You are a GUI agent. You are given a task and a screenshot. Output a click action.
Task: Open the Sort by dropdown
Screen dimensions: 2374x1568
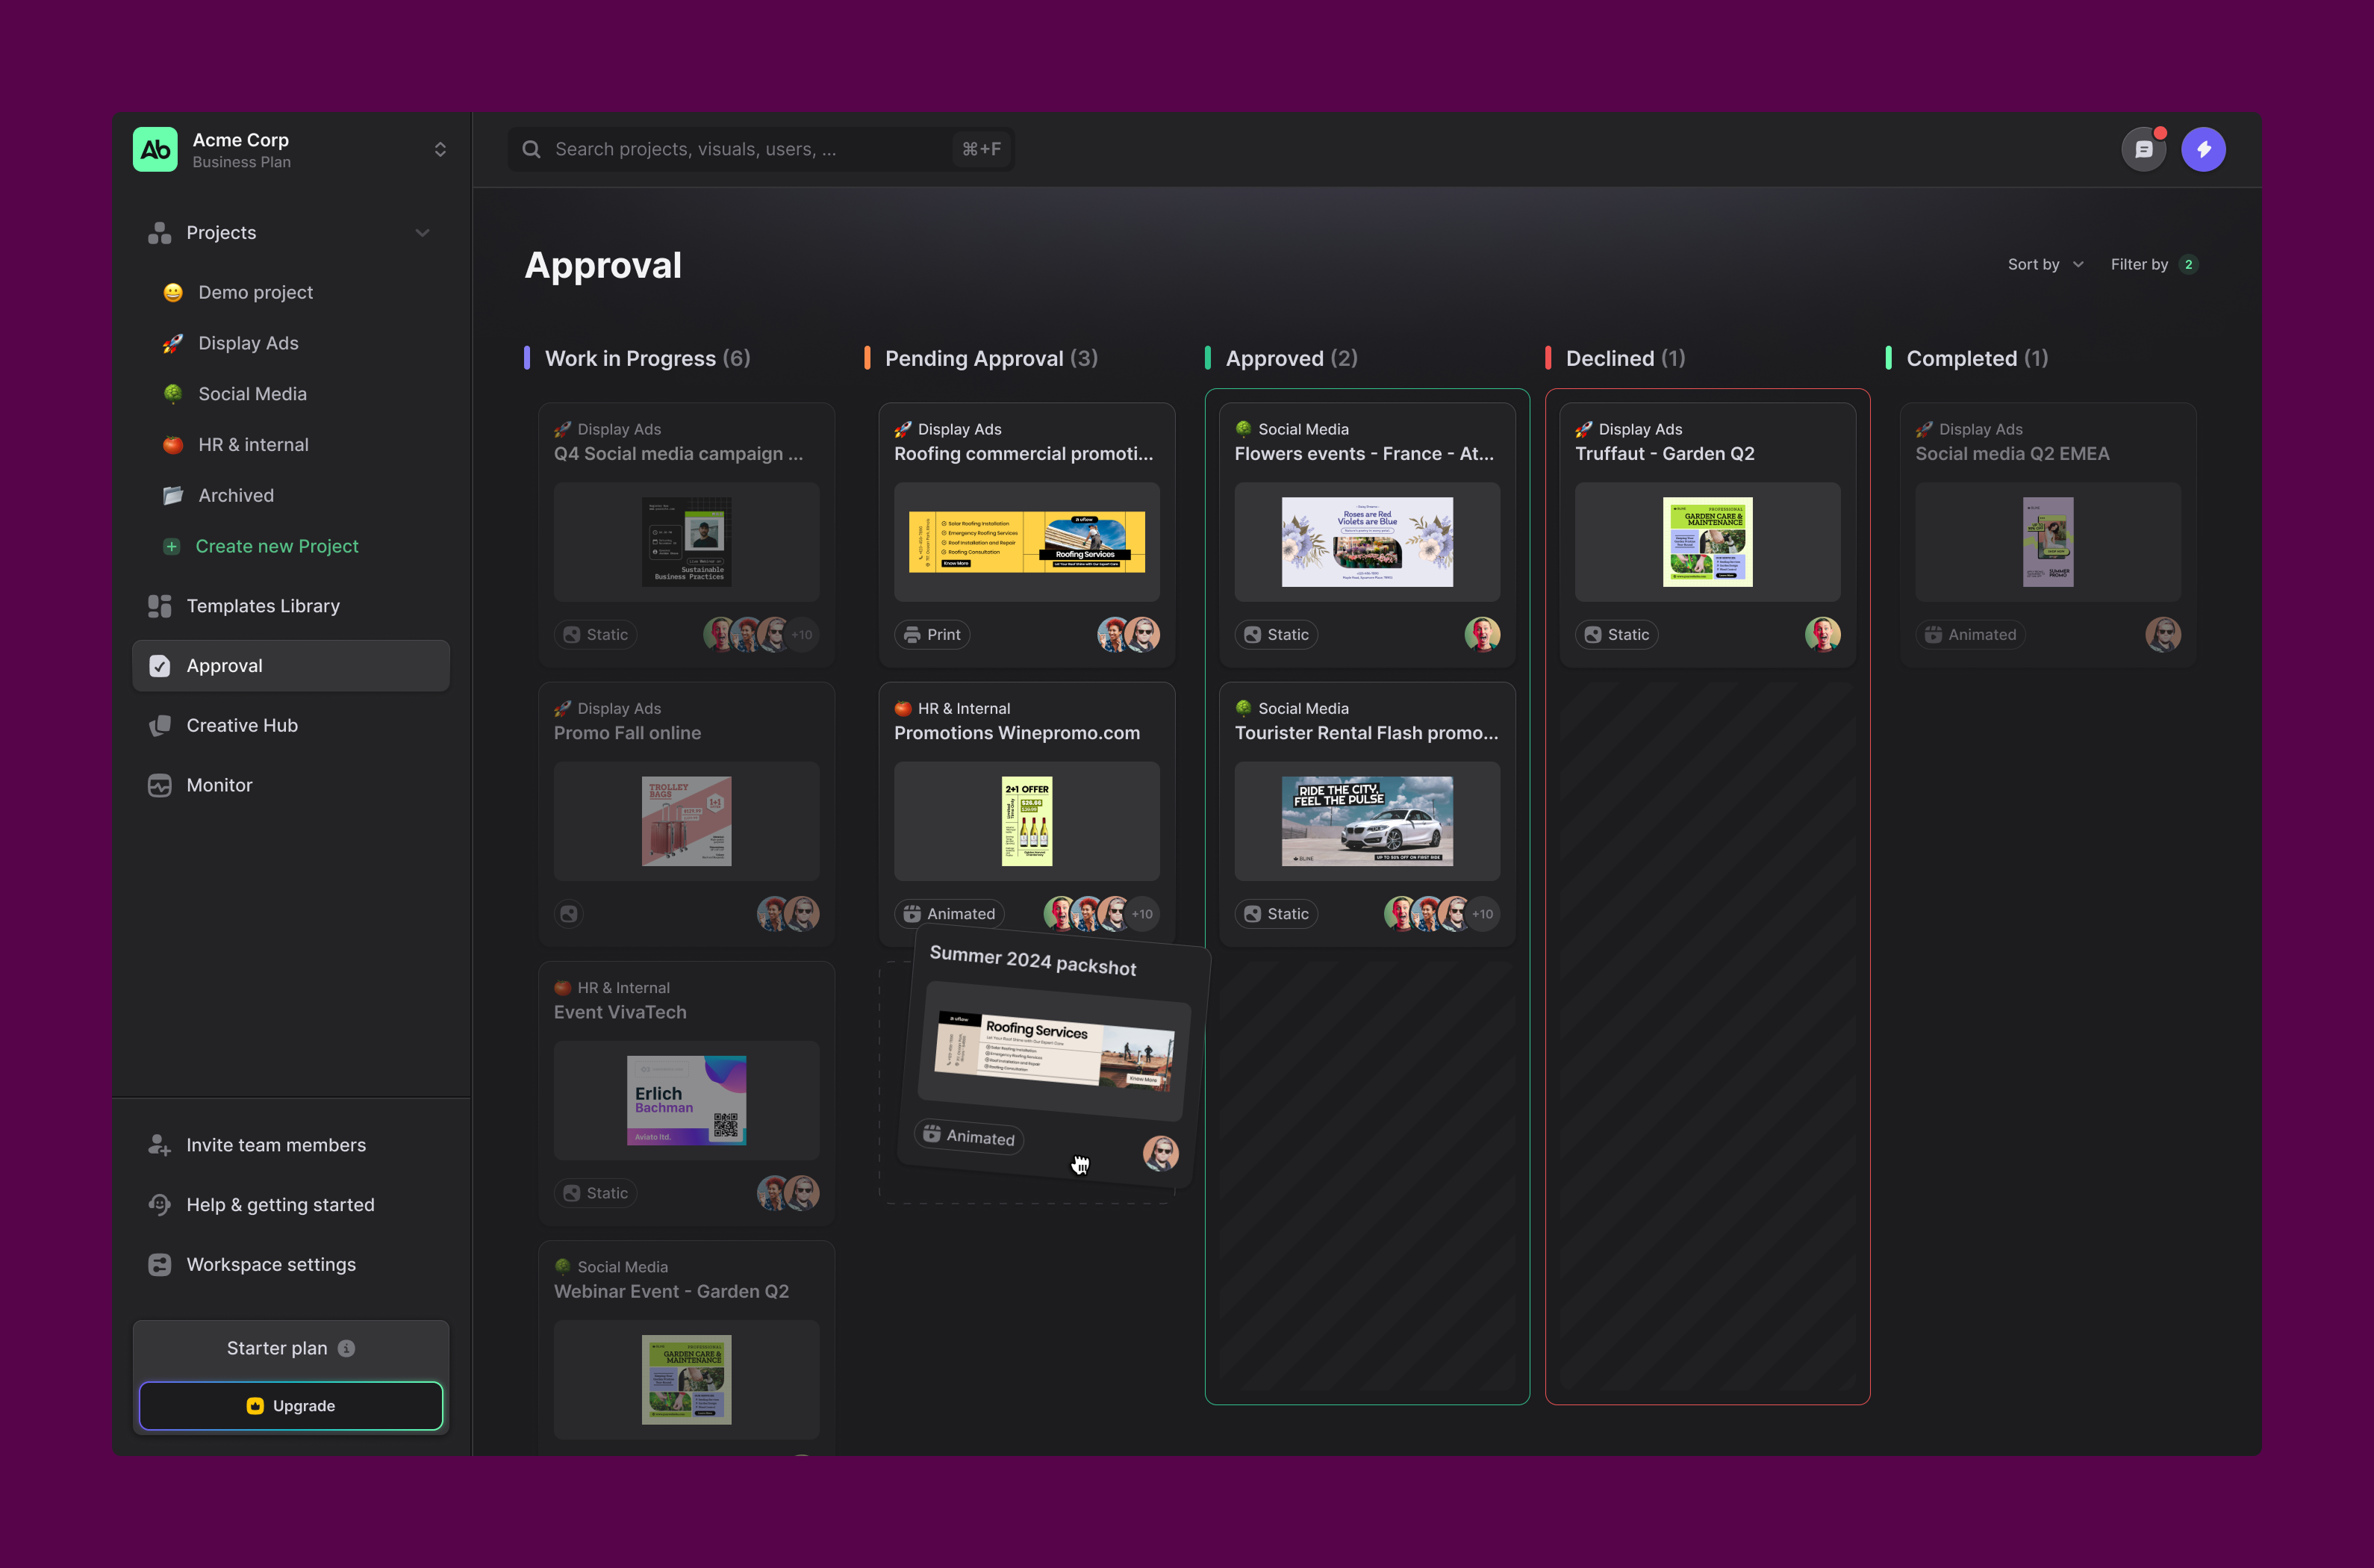click(x=2045, y=264)
